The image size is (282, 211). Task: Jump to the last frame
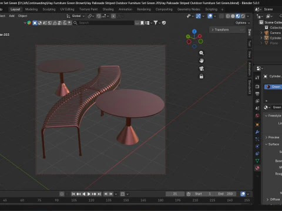(x=99, y=194)
